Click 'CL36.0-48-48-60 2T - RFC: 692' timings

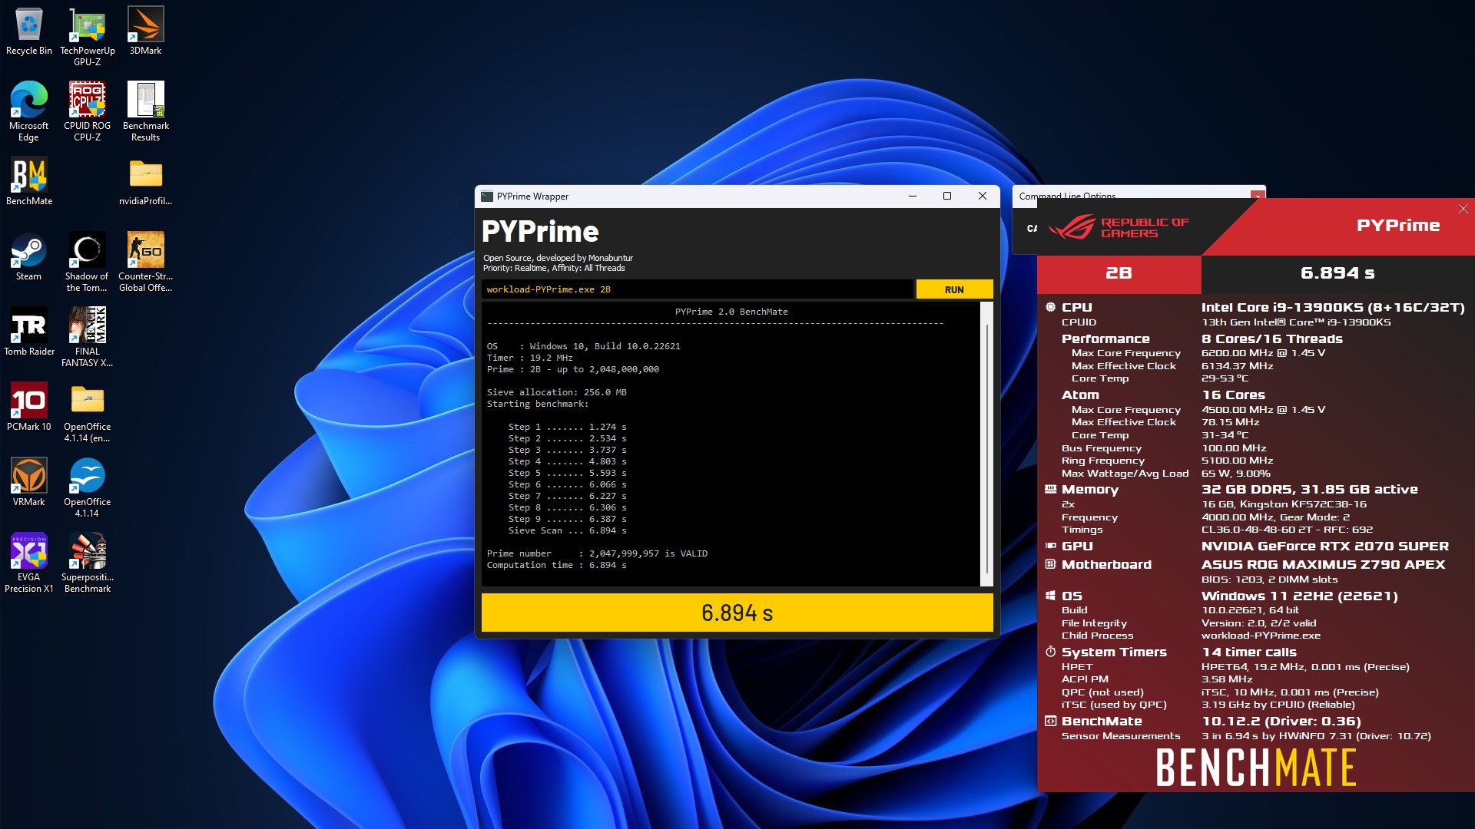pos(1287,530)
